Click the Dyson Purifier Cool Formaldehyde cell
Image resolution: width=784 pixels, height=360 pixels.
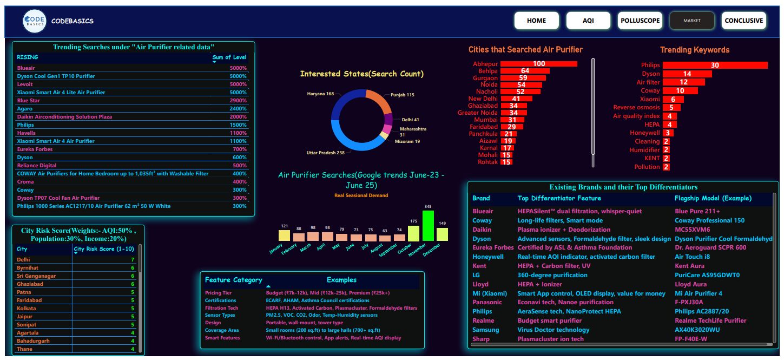pyautogui.click(x=723, y=239)
